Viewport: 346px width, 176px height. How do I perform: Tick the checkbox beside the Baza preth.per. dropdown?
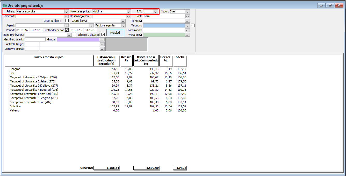(x=75, y=35)
